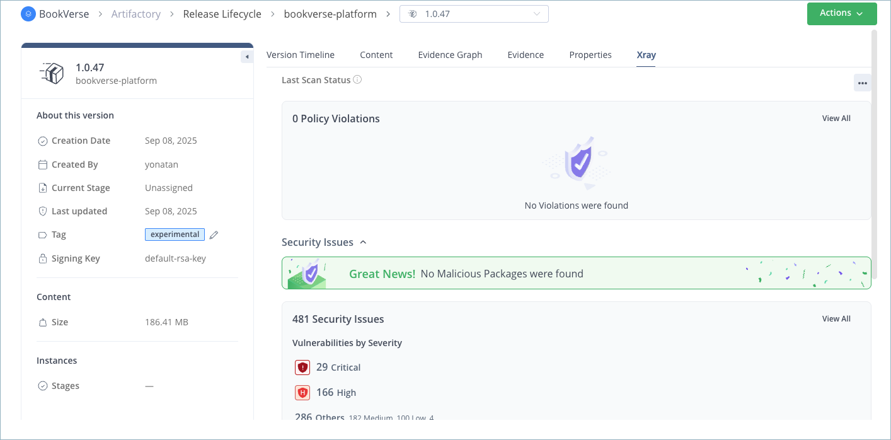Viewport: 891px width, 440px height.
Task: Click the Size bag icon
Action: 43,322
